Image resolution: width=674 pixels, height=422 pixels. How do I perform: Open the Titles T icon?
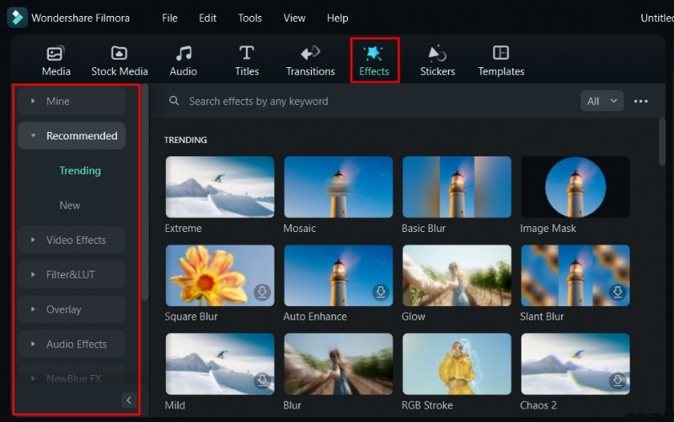pyautogui.click(x=247, y=53)
